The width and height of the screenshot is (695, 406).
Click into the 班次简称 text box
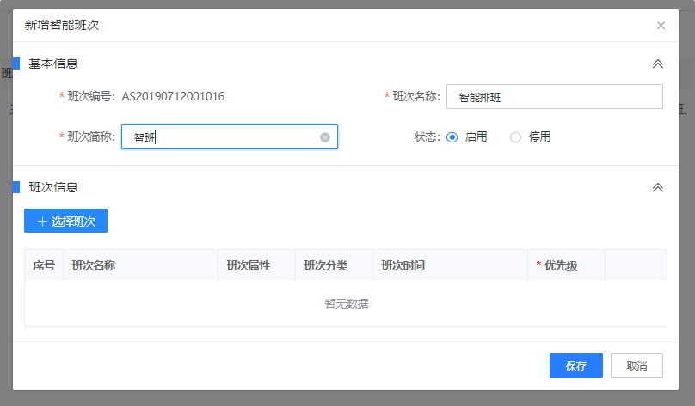coord(224,137)
